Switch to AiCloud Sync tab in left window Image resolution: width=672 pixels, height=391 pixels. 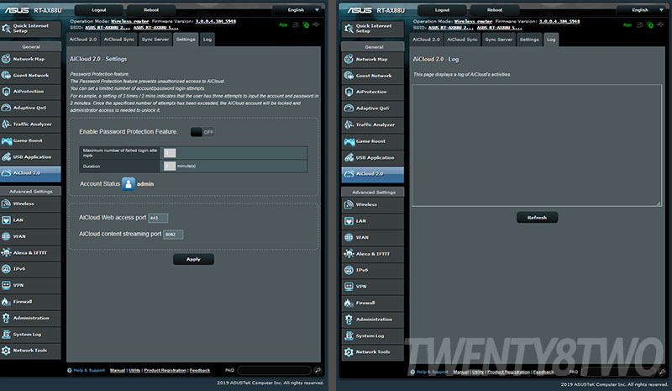[119, 40]
